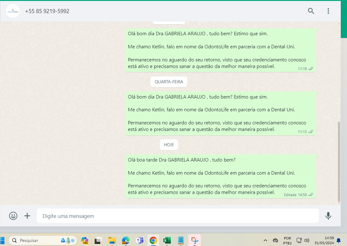Open Excel from taskbar
This screenshot has width=347, height=246.
tap(167, 240)
